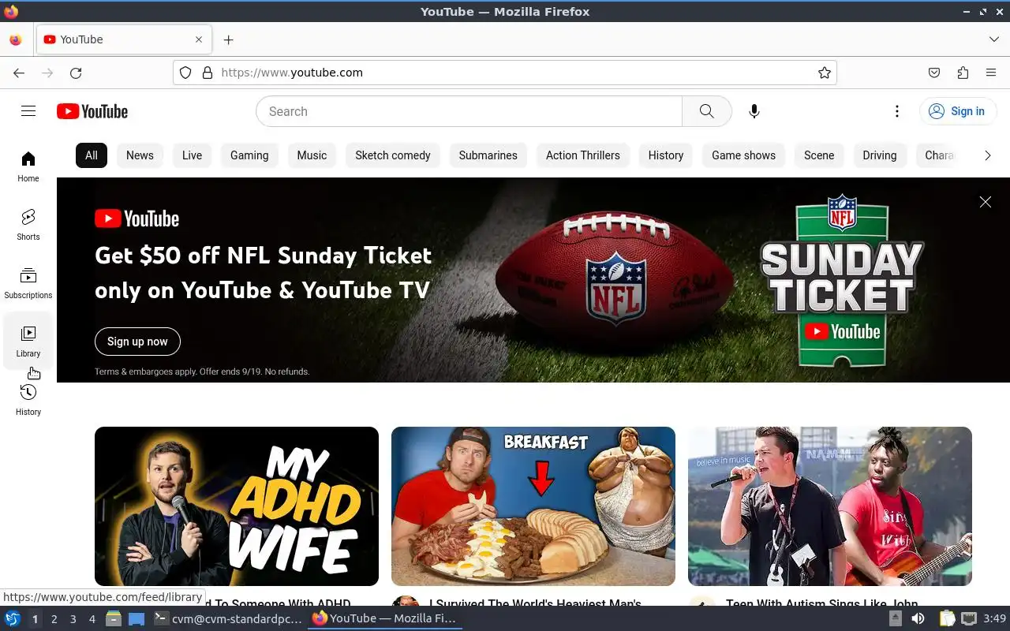Click the padlock connection icon

click(x=208, y=73)
